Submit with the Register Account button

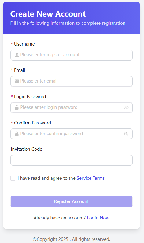(x=72, y=201)
